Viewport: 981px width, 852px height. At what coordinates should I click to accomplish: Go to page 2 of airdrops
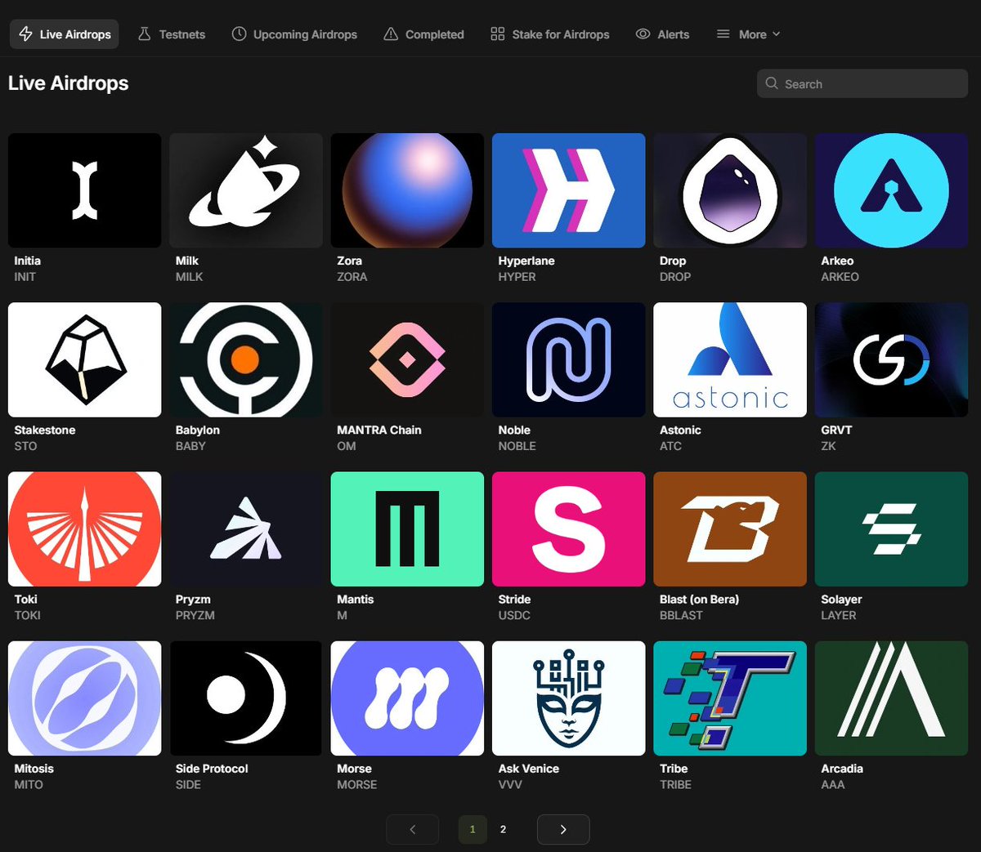(x=503, y=829)
